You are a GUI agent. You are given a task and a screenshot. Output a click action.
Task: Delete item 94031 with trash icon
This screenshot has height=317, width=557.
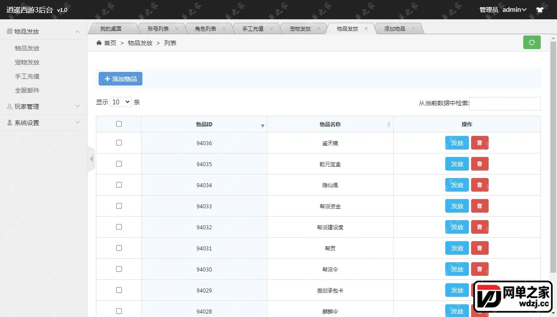pos(479,248)
